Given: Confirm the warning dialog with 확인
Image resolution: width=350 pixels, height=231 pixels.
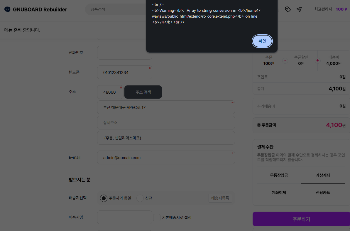Looking at the screenshot, I should point(262,41).
